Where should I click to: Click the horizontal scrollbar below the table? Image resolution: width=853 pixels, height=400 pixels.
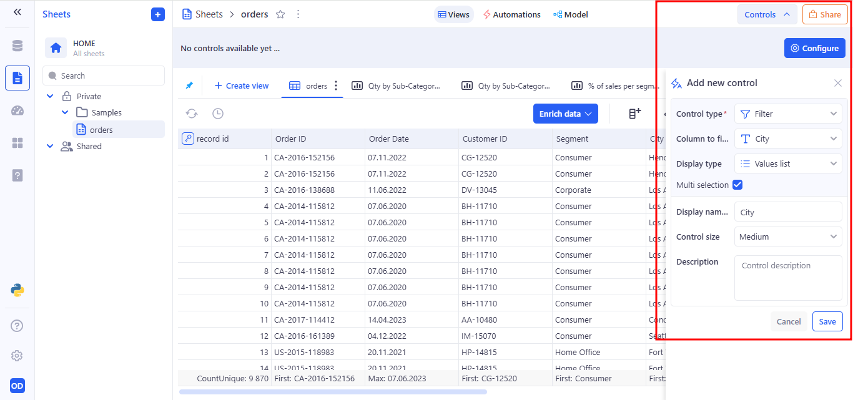click(x=333, y=392)
